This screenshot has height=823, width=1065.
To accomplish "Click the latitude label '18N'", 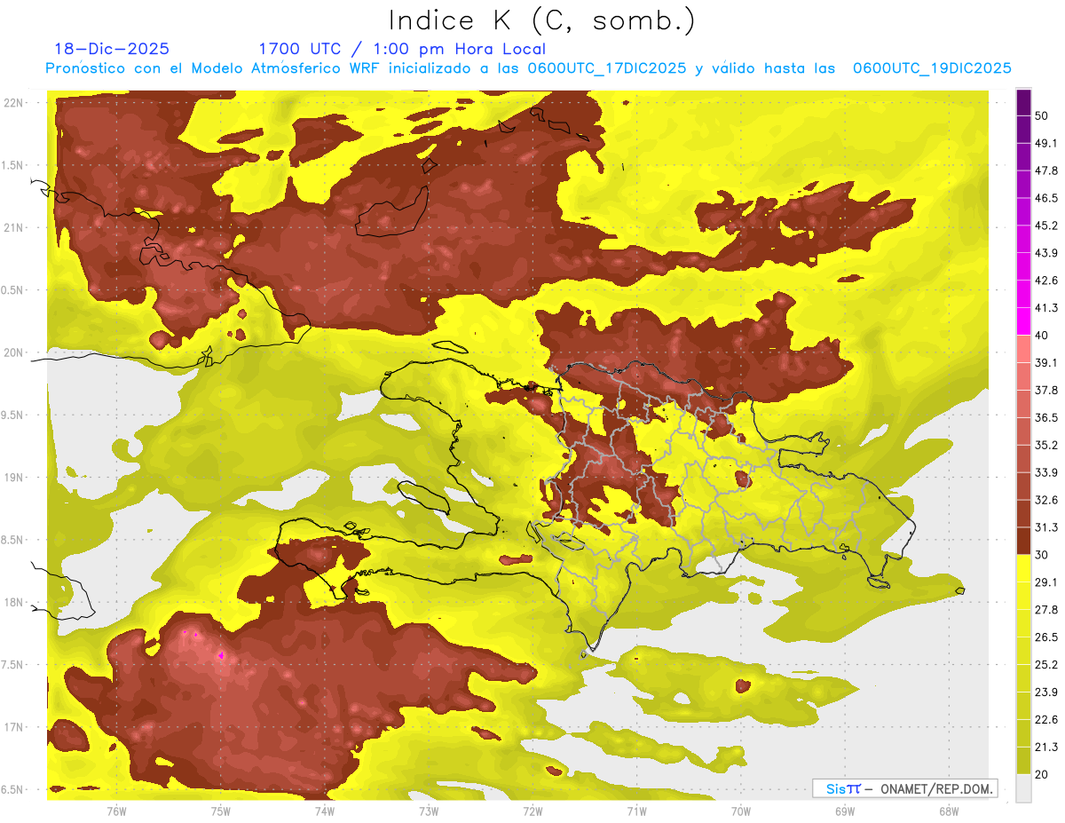I will click(14, 603).
